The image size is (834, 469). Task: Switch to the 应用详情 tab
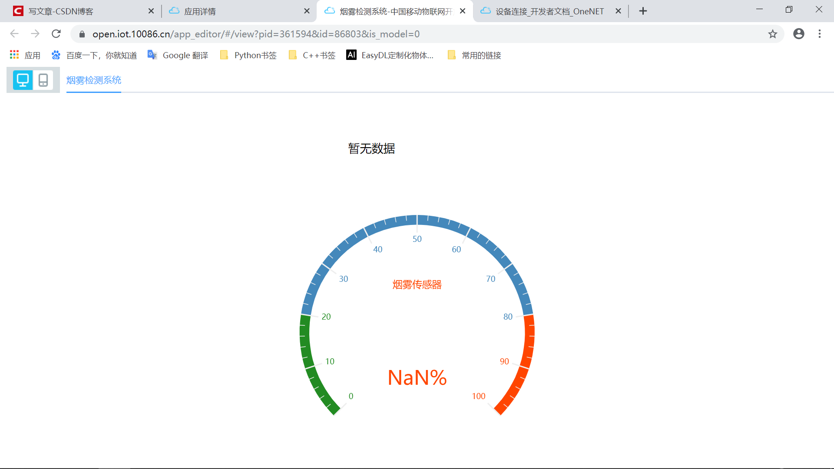coord(235,11)
